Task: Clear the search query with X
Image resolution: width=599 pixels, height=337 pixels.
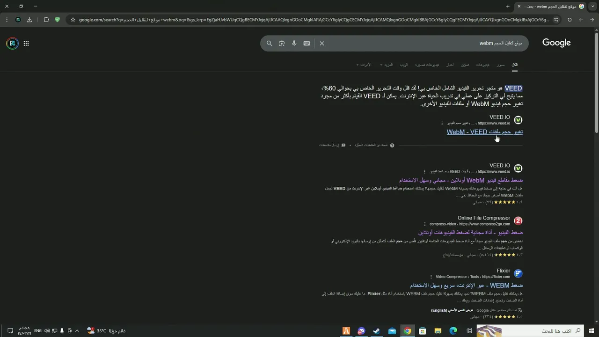Action: coord(322,43)
